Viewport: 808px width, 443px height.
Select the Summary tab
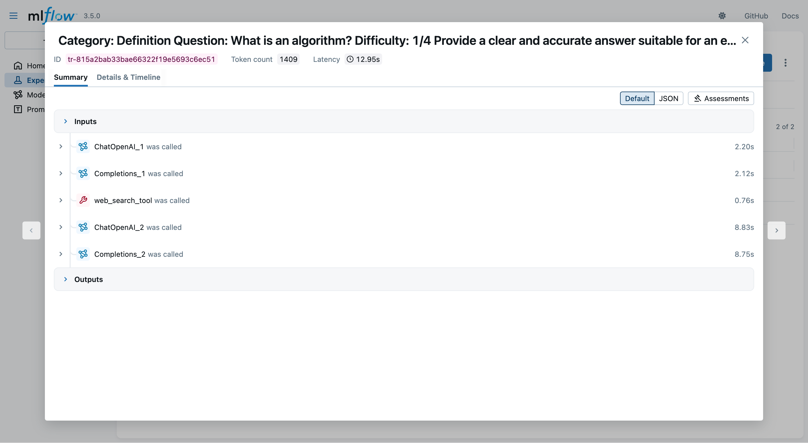71,77
